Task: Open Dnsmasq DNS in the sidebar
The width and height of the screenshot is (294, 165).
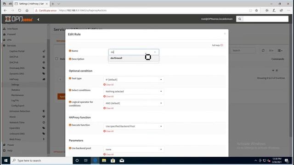Action: [17, 68]
